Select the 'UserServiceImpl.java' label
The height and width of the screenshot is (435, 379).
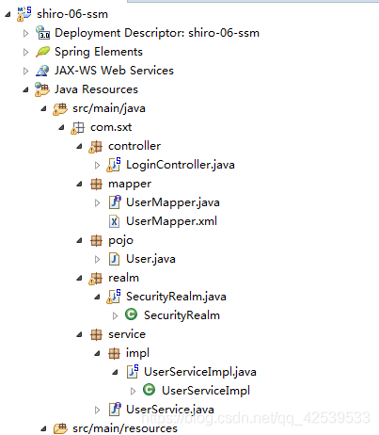tap(200, 372)
